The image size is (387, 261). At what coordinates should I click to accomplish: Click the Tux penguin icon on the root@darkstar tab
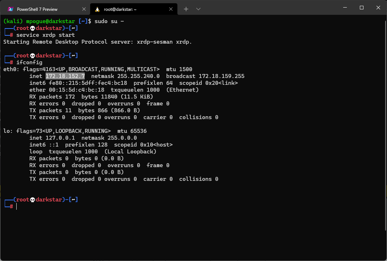(97, 10)
